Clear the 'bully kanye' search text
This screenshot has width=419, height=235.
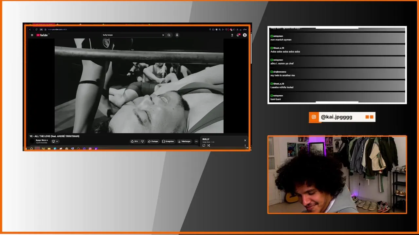click(x=163, y=35)
